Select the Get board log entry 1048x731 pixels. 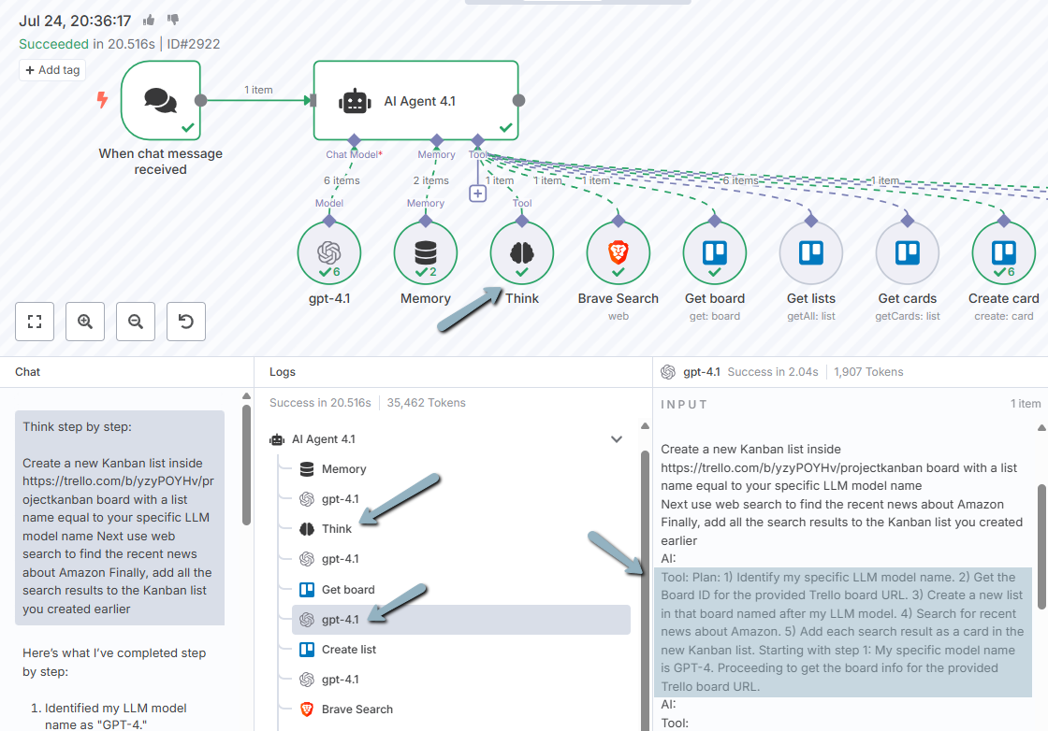[x=461, y=590]
